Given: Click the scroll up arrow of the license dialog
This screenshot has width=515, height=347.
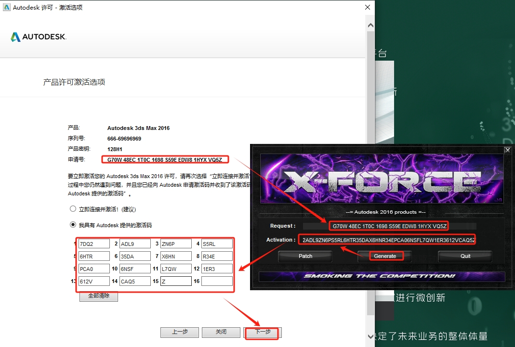Looking at the screenshot, I should tap(370, 25).
